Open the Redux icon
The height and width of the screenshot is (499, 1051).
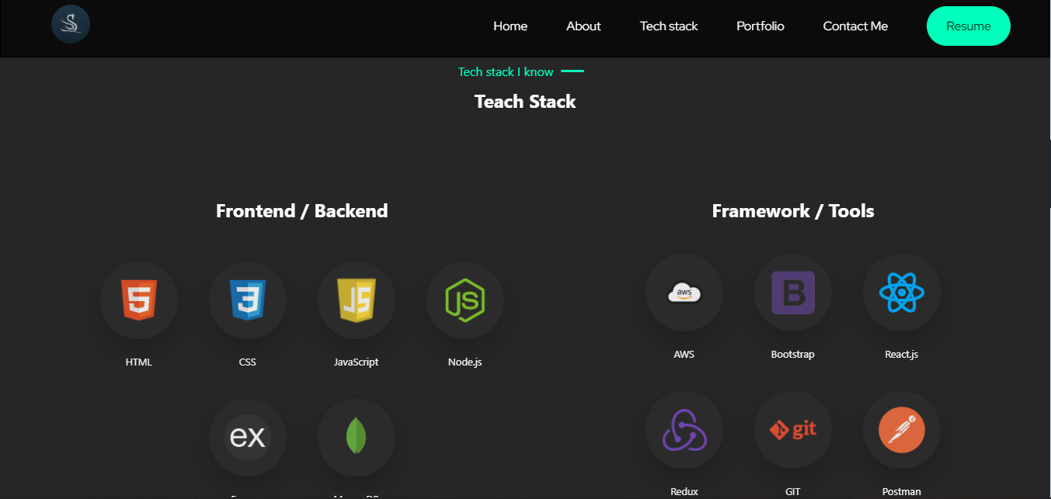click(x=684, y=431)
